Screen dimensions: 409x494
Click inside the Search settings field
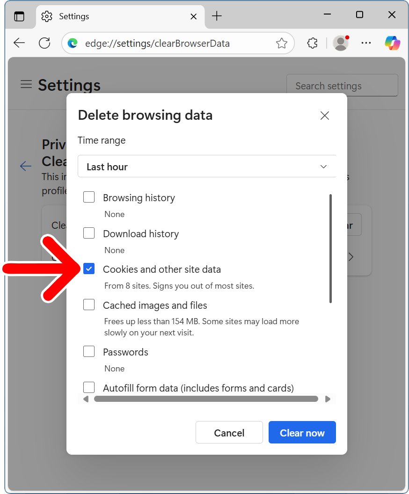tap(342, 85)
